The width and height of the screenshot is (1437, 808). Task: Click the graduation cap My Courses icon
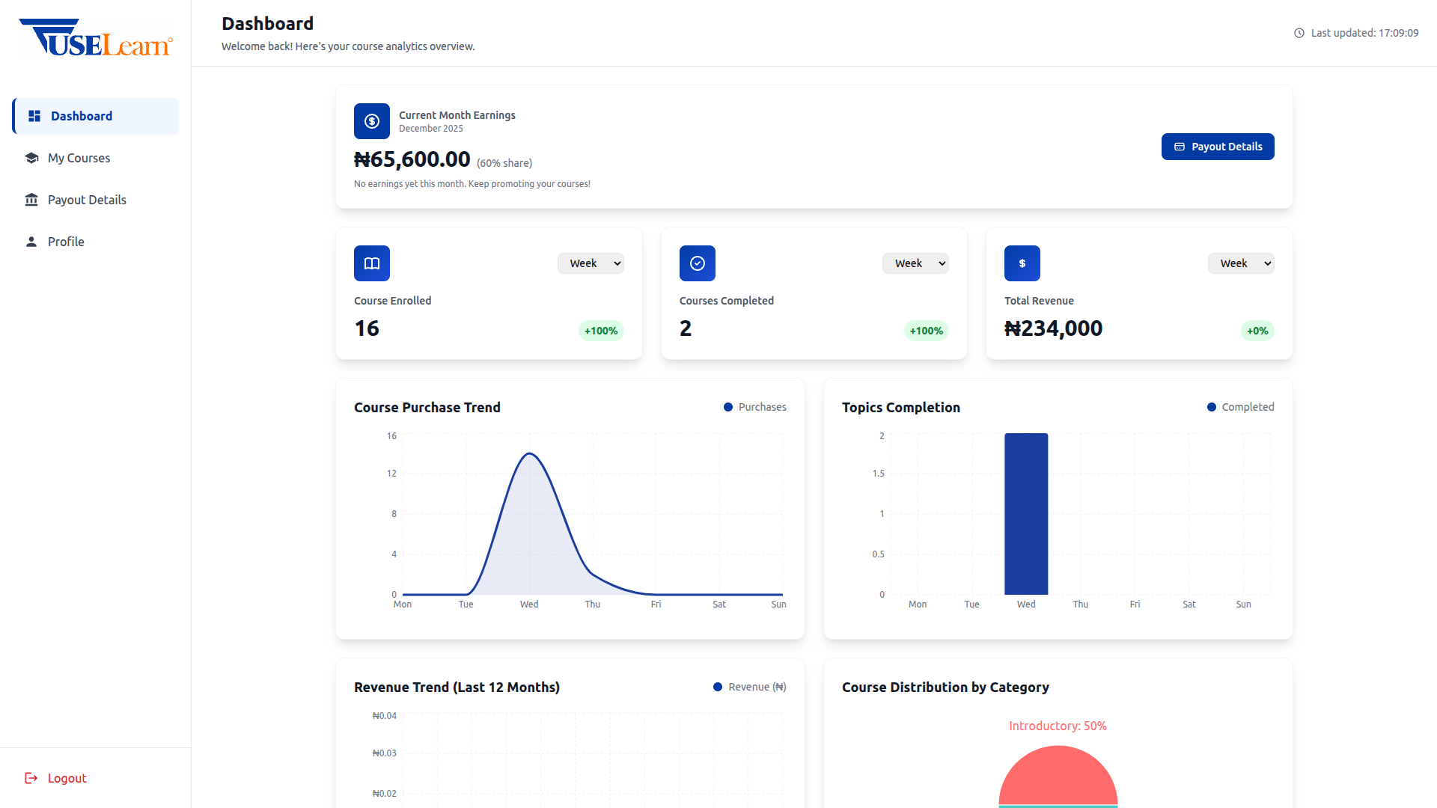(31, 158)
